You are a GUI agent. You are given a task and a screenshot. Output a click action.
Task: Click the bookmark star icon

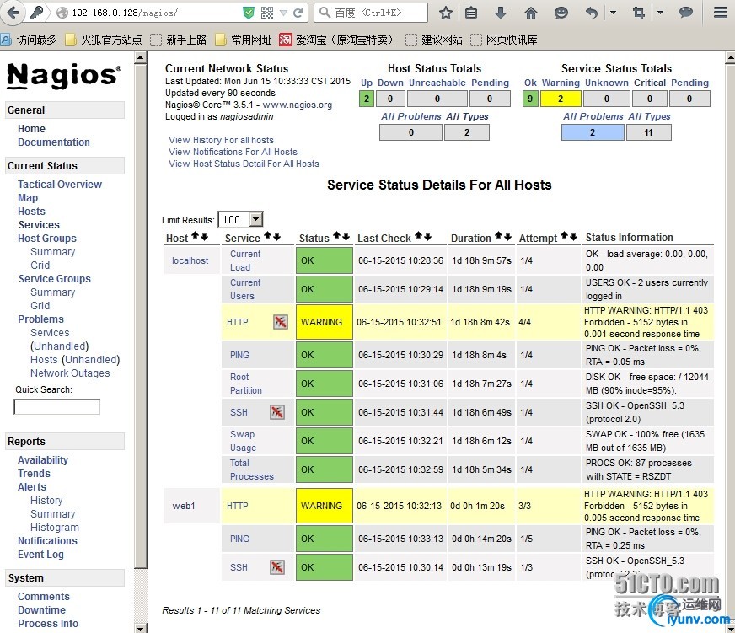point(445,13)
